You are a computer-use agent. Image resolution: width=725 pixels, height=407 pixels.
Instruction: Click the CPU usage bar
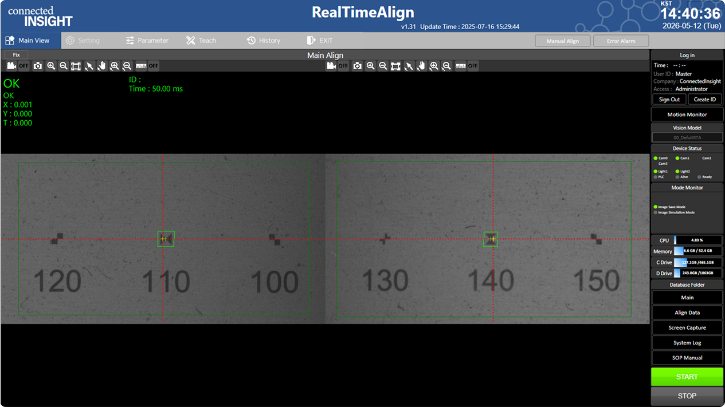pos(698,240)
